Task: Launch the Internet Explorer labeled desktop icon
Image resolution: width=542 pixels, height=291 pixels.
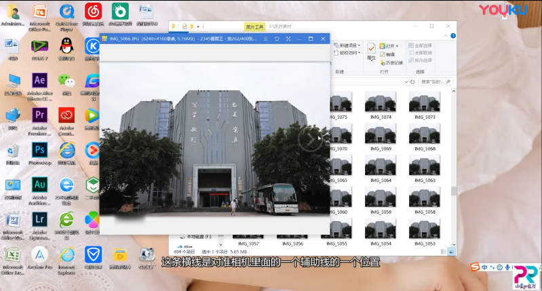Action: [x=66, y=255]
